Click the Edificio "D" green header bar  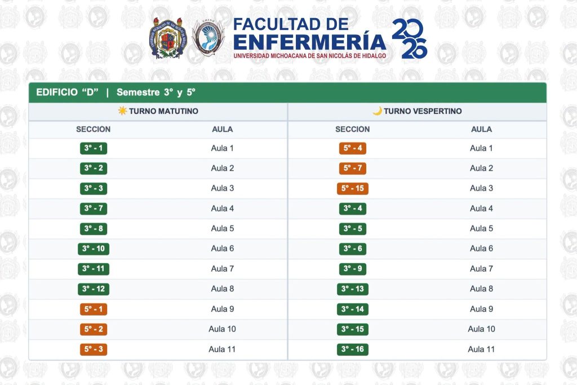pos(287,92)
